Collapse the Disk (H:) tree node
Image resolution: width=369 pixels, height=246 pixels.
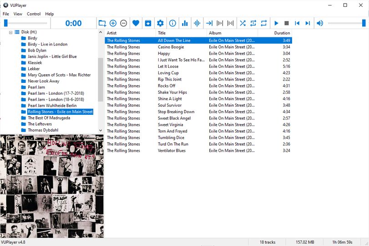coord(10,32)
